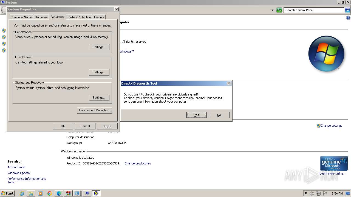The image size is (351, 197).
Task: Open Action Center flag tray icon
Action: coord(325,193)
